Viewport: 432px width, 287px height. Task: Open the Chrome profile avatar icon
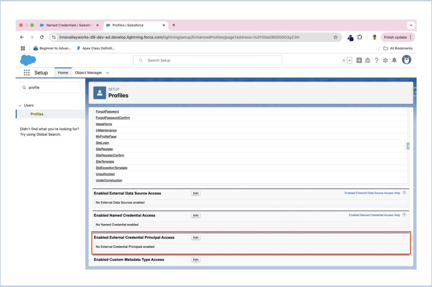[x=374, y=37]
